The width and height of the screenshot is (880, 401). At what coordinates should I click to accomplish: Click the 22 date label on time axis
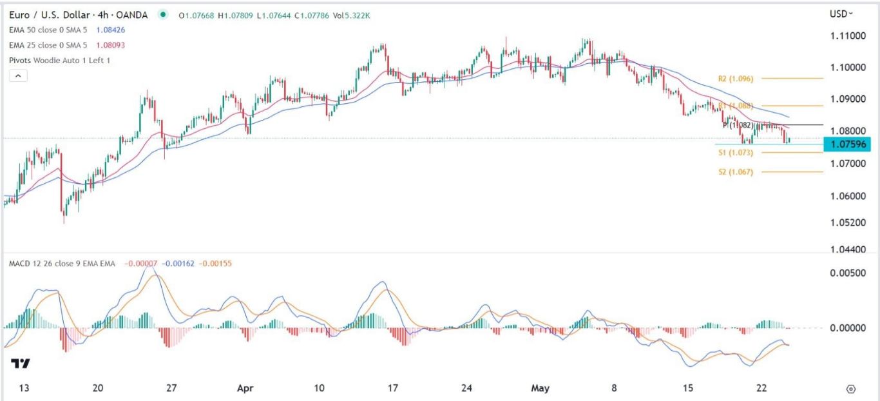pos(761,389)
